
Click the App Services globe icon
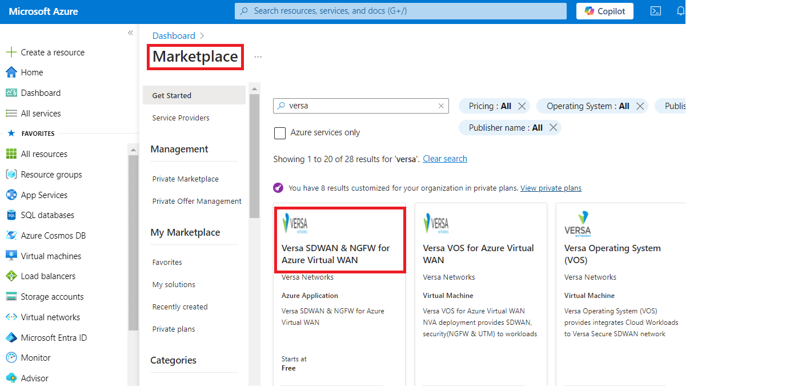click(11, 195)
